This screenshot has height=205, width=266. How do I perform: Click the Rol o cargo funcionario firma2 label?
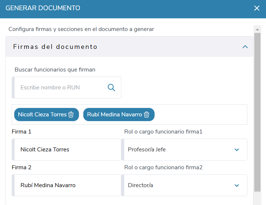pos(163,167)
